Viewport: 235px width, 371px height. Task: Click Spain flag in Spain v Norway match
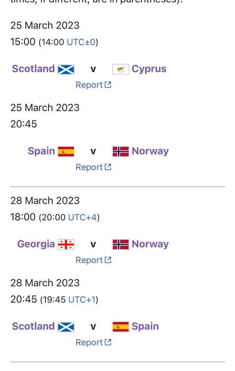66,151
